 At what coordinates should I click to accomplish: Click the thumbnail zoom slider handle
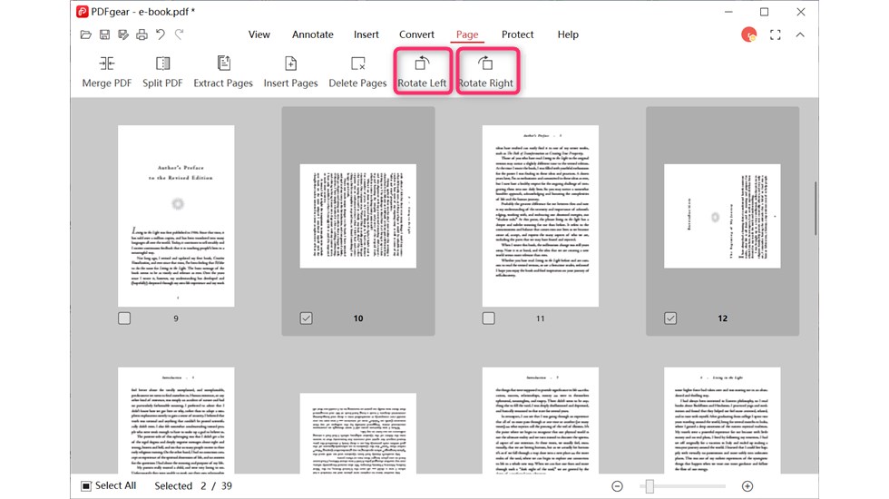(x=650, y=486)
